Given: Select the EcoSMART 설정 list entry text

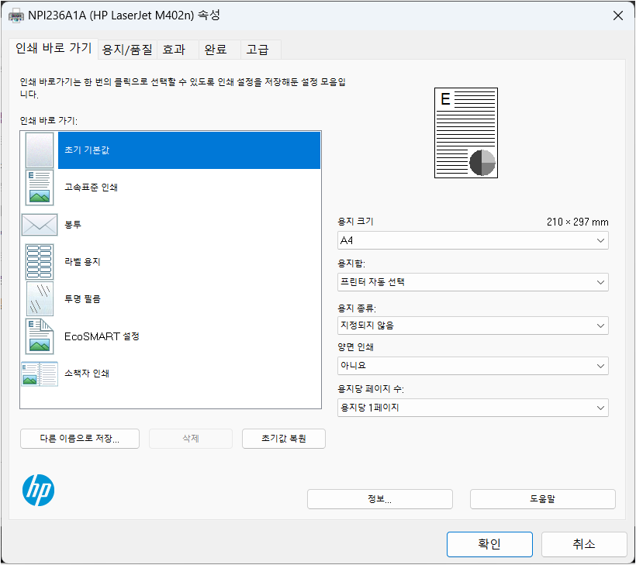Looking at the screenshot, I should [102, 336].
